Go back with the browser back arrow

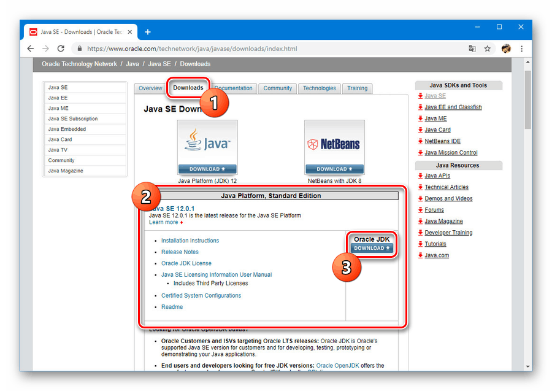click(x=31, y=48)
